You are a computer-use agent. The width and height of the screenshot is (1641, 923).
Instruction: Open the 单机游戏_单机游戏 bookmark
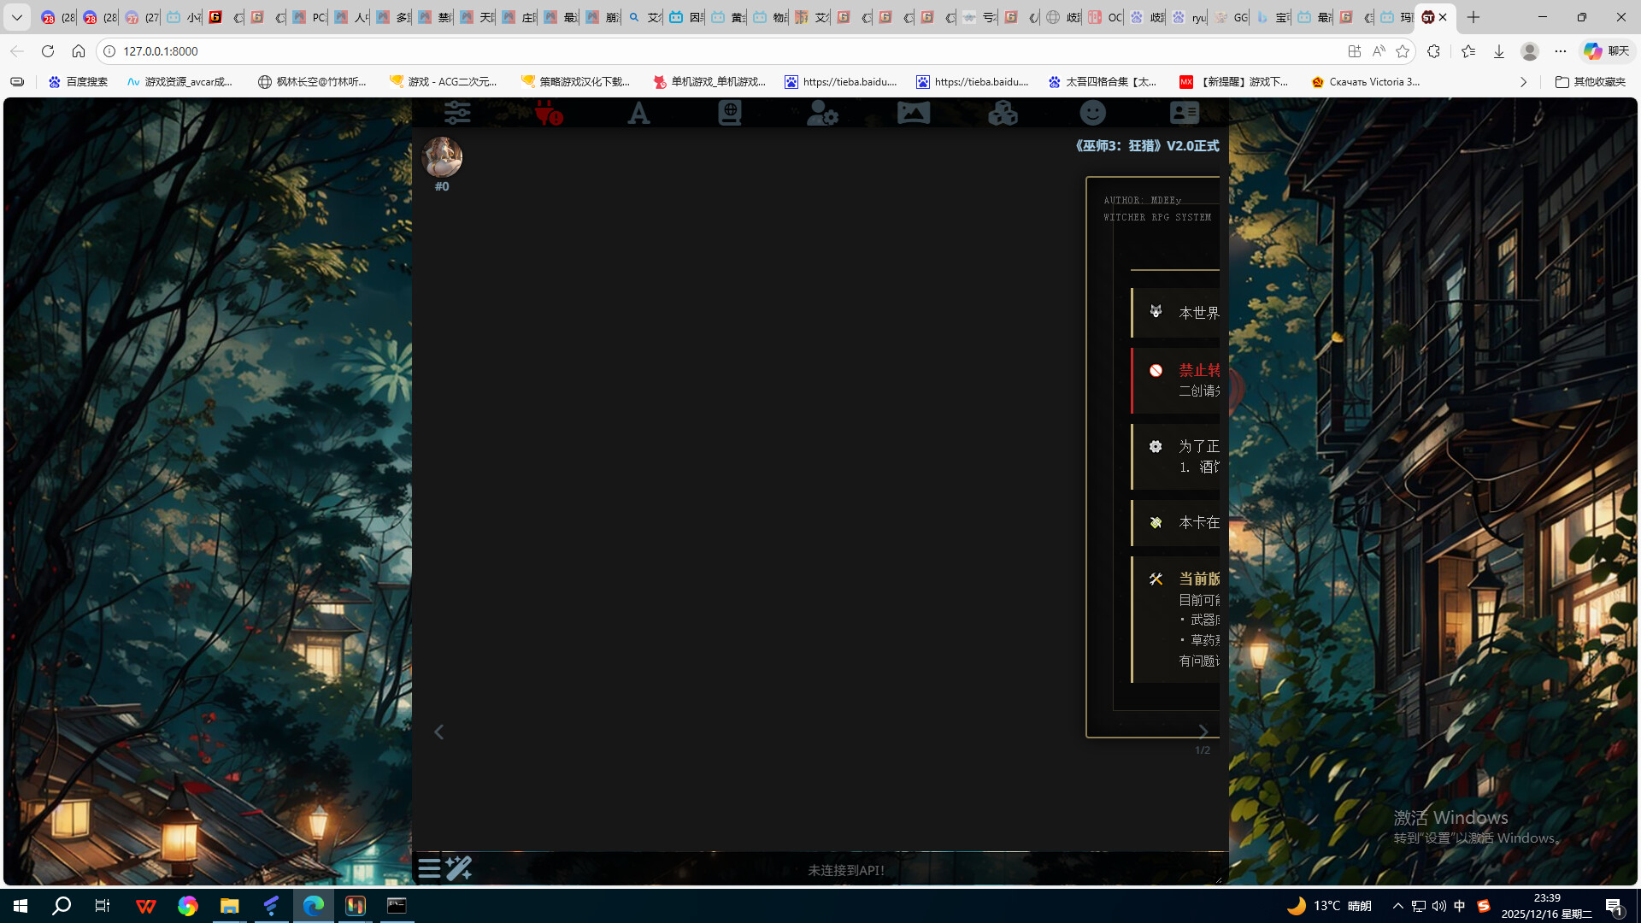point(709,82)
